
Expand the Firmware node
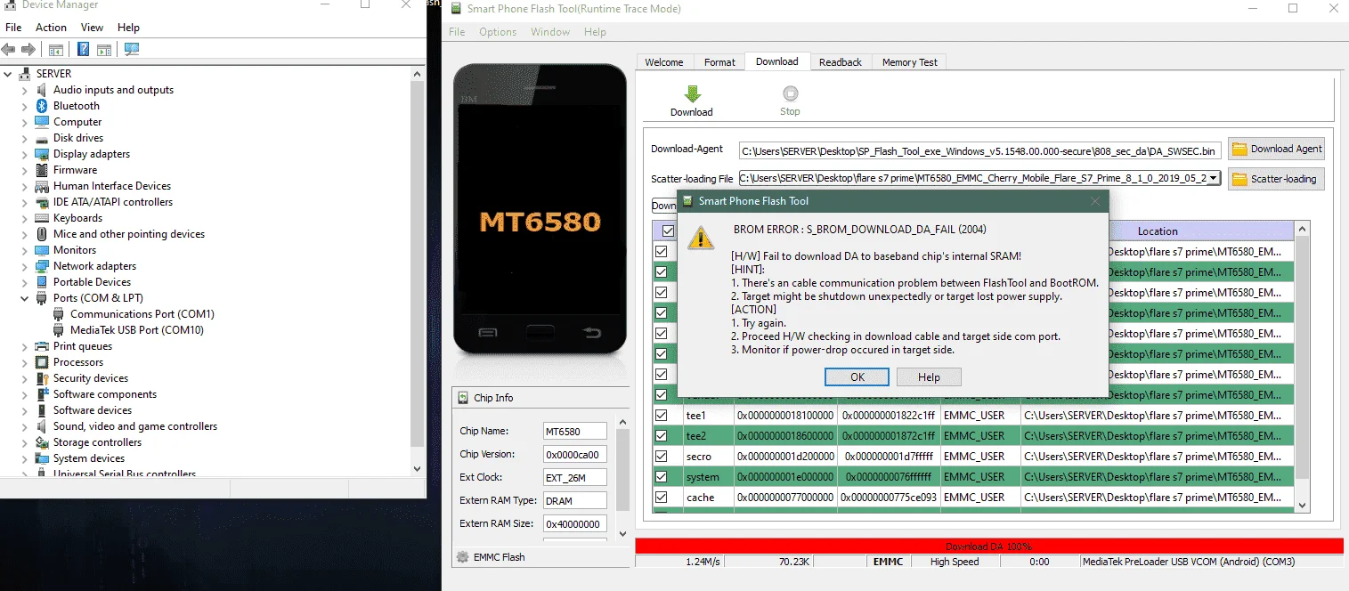coord(25,170)
